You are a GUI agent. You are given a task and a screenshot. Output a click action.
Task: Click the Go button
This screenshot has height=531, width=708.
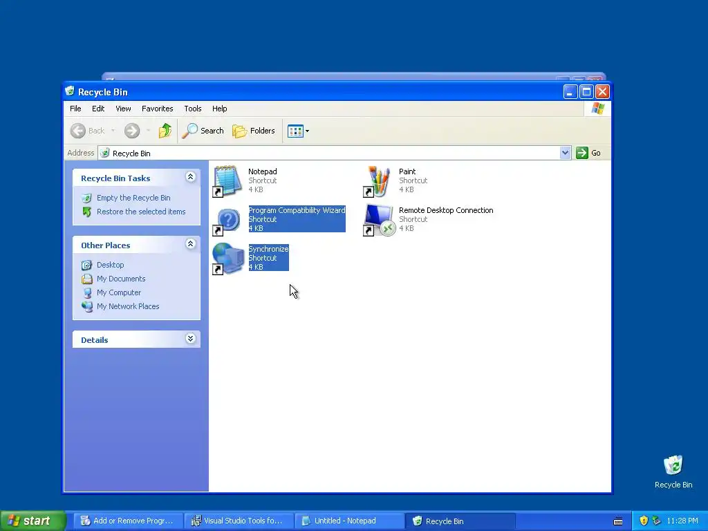pyautogui.click(x=588, y=153)
